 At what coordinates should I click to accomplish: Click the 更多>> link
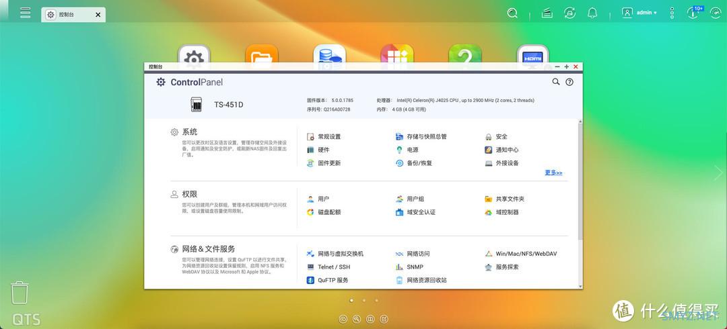tap(553, 173)
